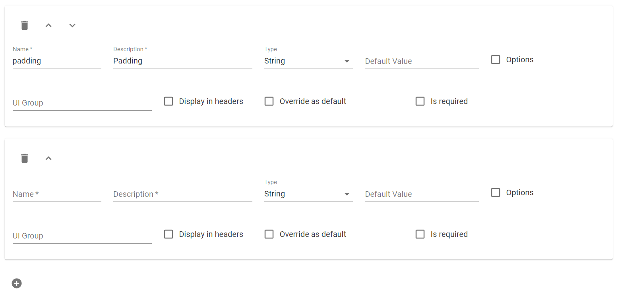Check Display in headers for padding
The height and width of the screenshot is (300, 618).
169,102
